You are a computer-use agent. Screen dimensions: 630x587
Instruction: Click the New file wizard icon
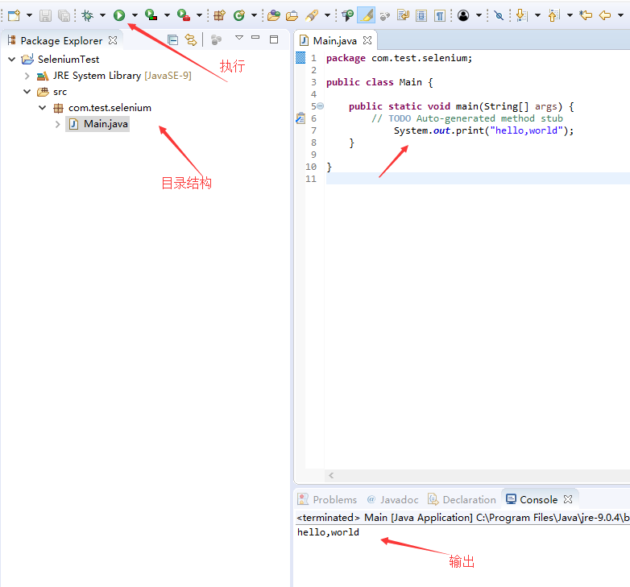pyautogui.click(x=14, y=15)
